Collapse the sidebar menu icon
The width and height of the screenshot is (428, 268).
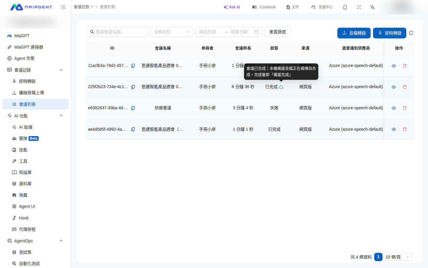click(x=63, y=7)
